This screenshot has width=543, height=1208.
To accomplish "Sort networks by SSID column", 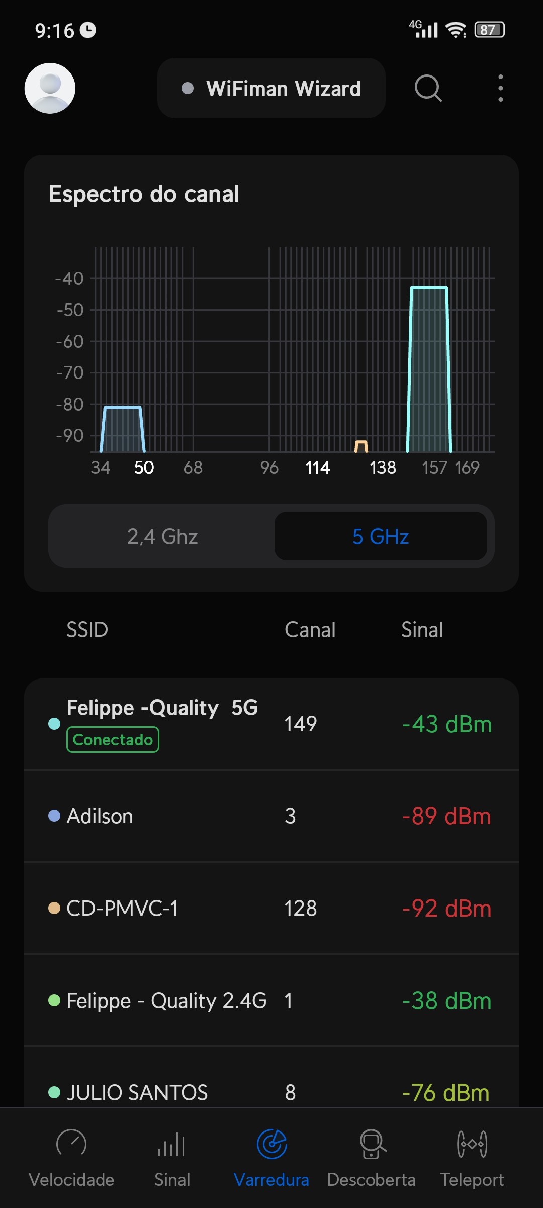I will 87,630.
